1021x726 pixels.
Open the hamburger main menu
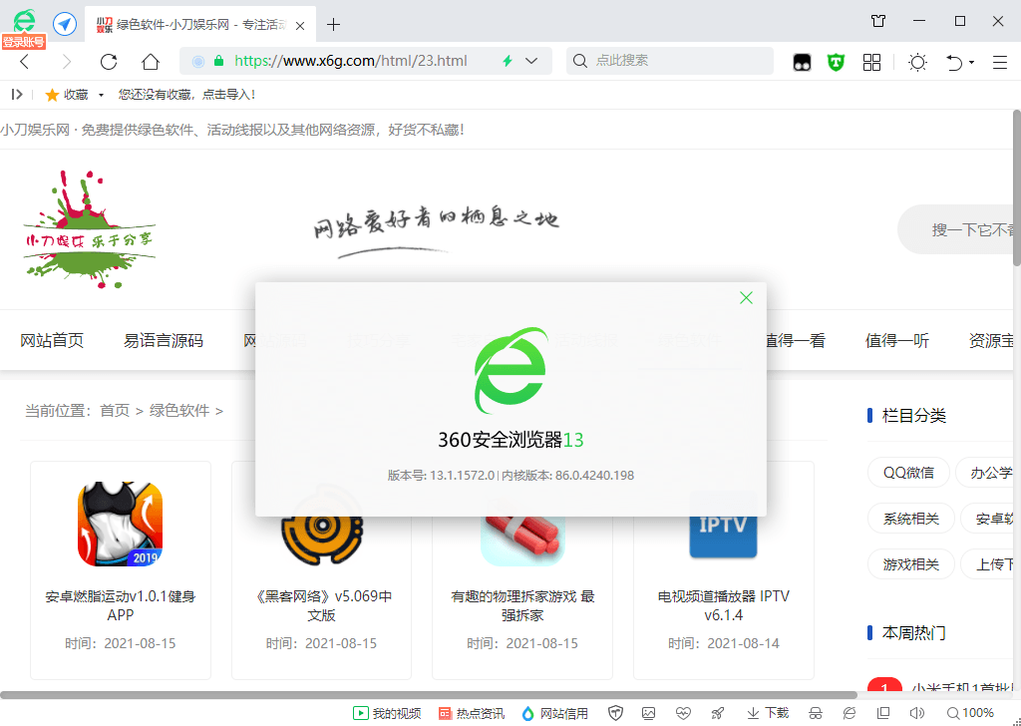(999, 63)
